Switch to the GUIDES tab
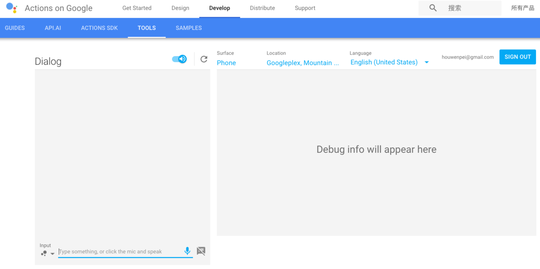This screenshot has height=269, width=540. pos(15,28)
